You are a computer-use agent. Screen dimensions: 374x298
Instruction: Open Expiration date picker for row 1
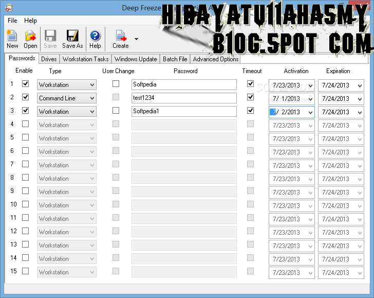click(x=360, y=85)
